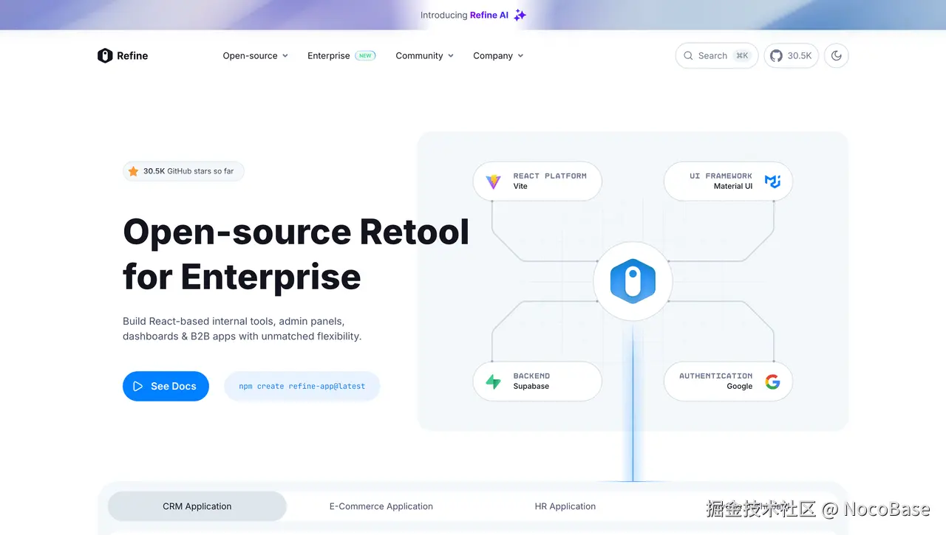Click the NEW badge next to Enterprise
Viewport: 946px width, 535px height.
coord(365,55)
